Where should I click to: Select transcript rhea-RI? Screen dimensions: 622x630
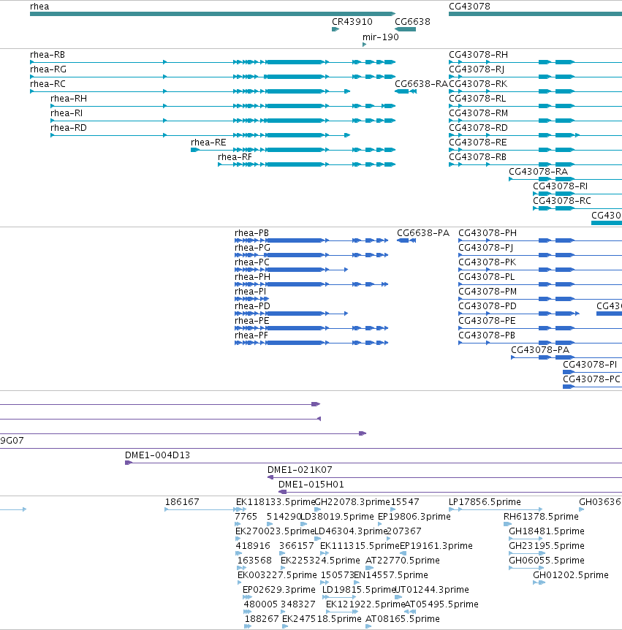coord(223,121)
